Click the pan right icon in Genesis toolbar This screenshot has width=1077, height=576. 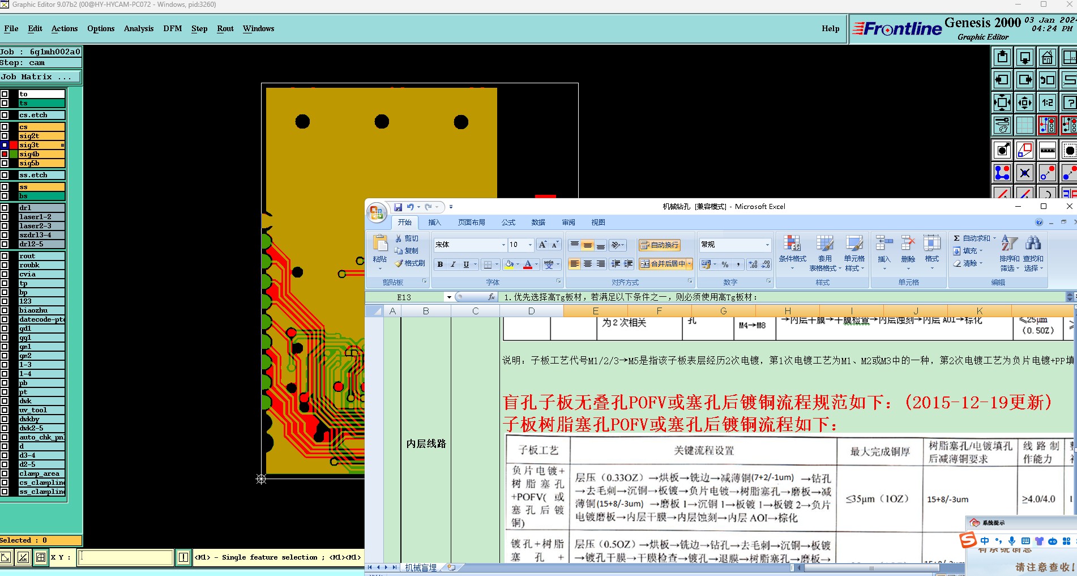(1025, 80)
